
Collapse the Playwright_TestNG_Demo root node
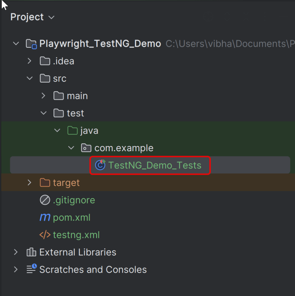tap(16, 44)
